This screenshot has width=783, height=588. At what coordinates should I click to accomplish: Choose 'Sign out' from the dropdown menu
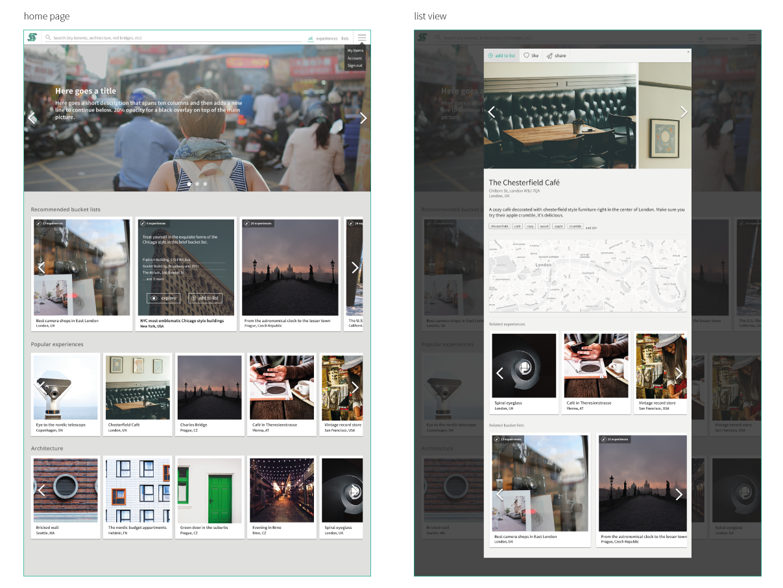[355, 65]
